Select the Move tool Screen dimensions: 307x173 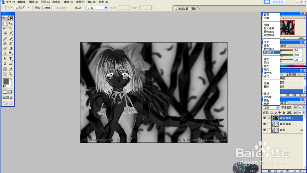[10, 24]
